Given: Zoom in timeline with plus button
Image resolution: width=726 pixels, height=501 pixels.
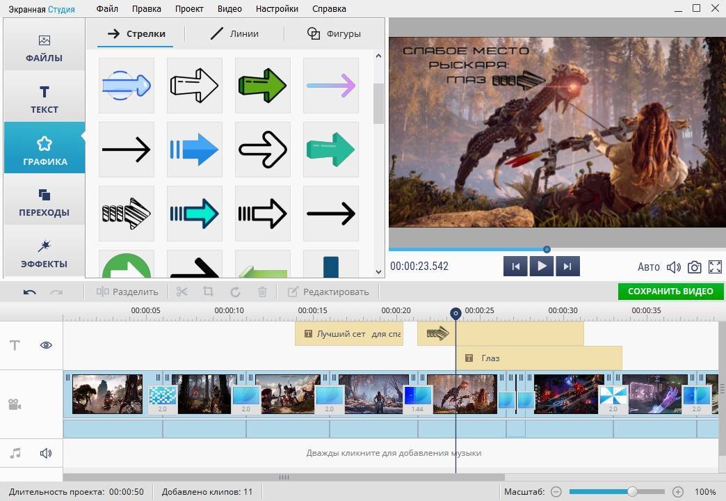Looking at the screenshot, I should tap(678, 492).
